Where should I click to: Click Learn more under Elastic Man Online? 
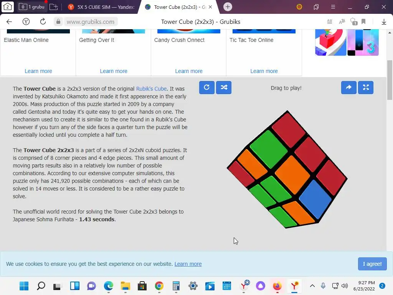pos(38,71)
